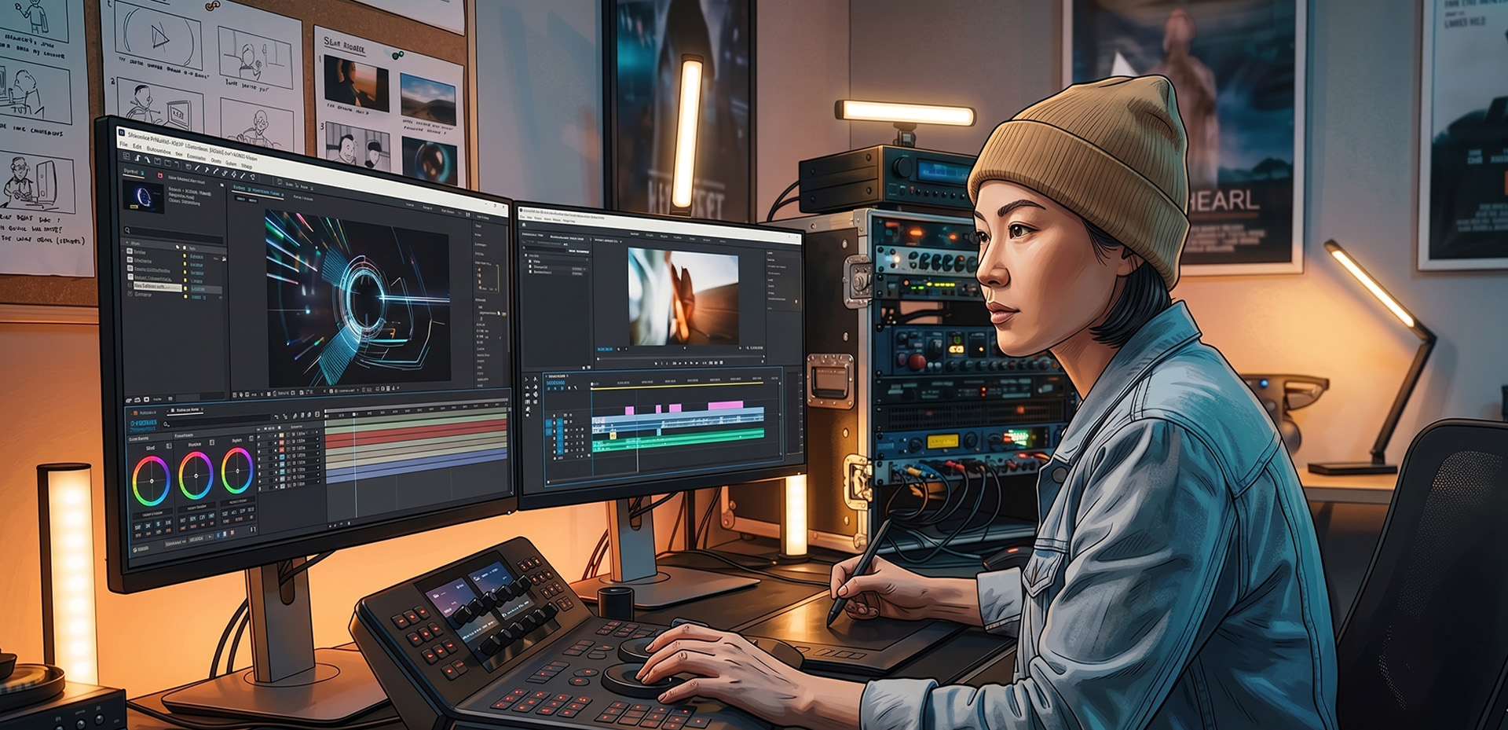This screenshot has height=730, width=1508.
Task: Click the yellow work-area bar on right timeline
Action: tap(679, 387)
